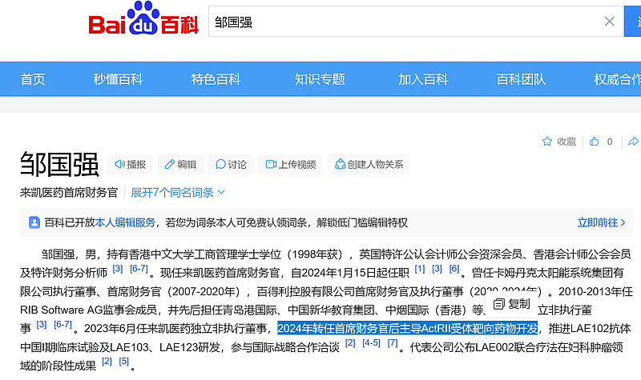Open the 本人编辑服务 link
The height and width of the screenshot is (380, 641).
coord(125,222)
